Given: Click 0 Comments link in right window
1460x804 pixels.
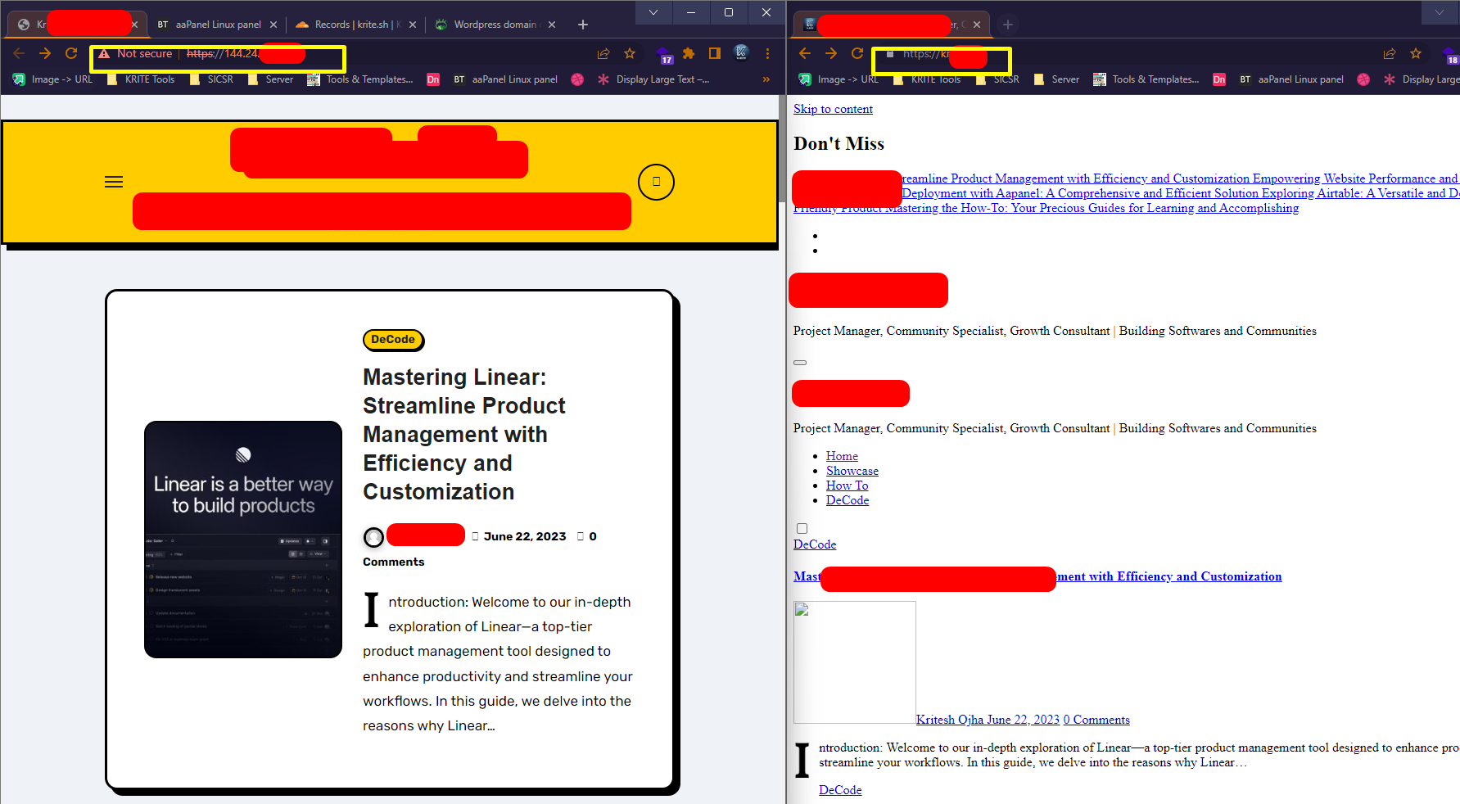Looking at the screenshot, I should 1096,720.
